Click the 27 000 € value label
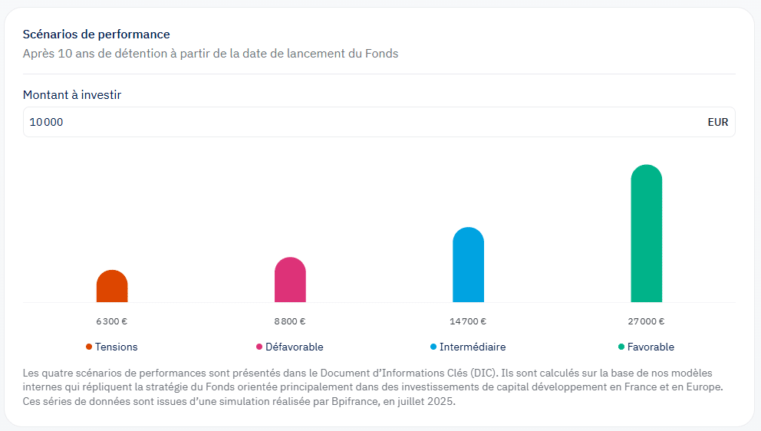Image resolution: width=761 pixels, height=431 pixels. point(646,321)
